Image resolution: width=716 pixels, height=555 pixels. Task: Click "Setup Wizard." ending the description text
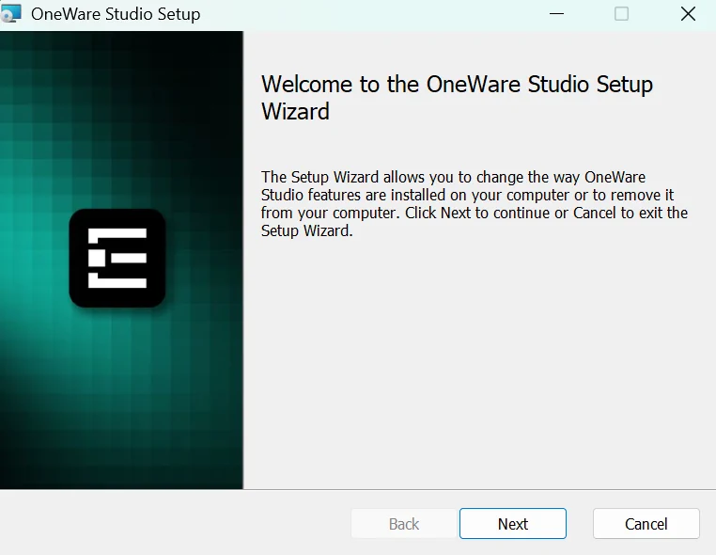306,230
